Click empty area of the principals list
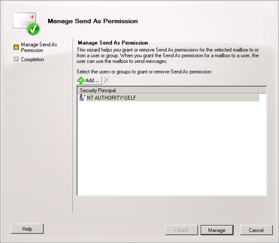279x243 pixels. [172, 148]
